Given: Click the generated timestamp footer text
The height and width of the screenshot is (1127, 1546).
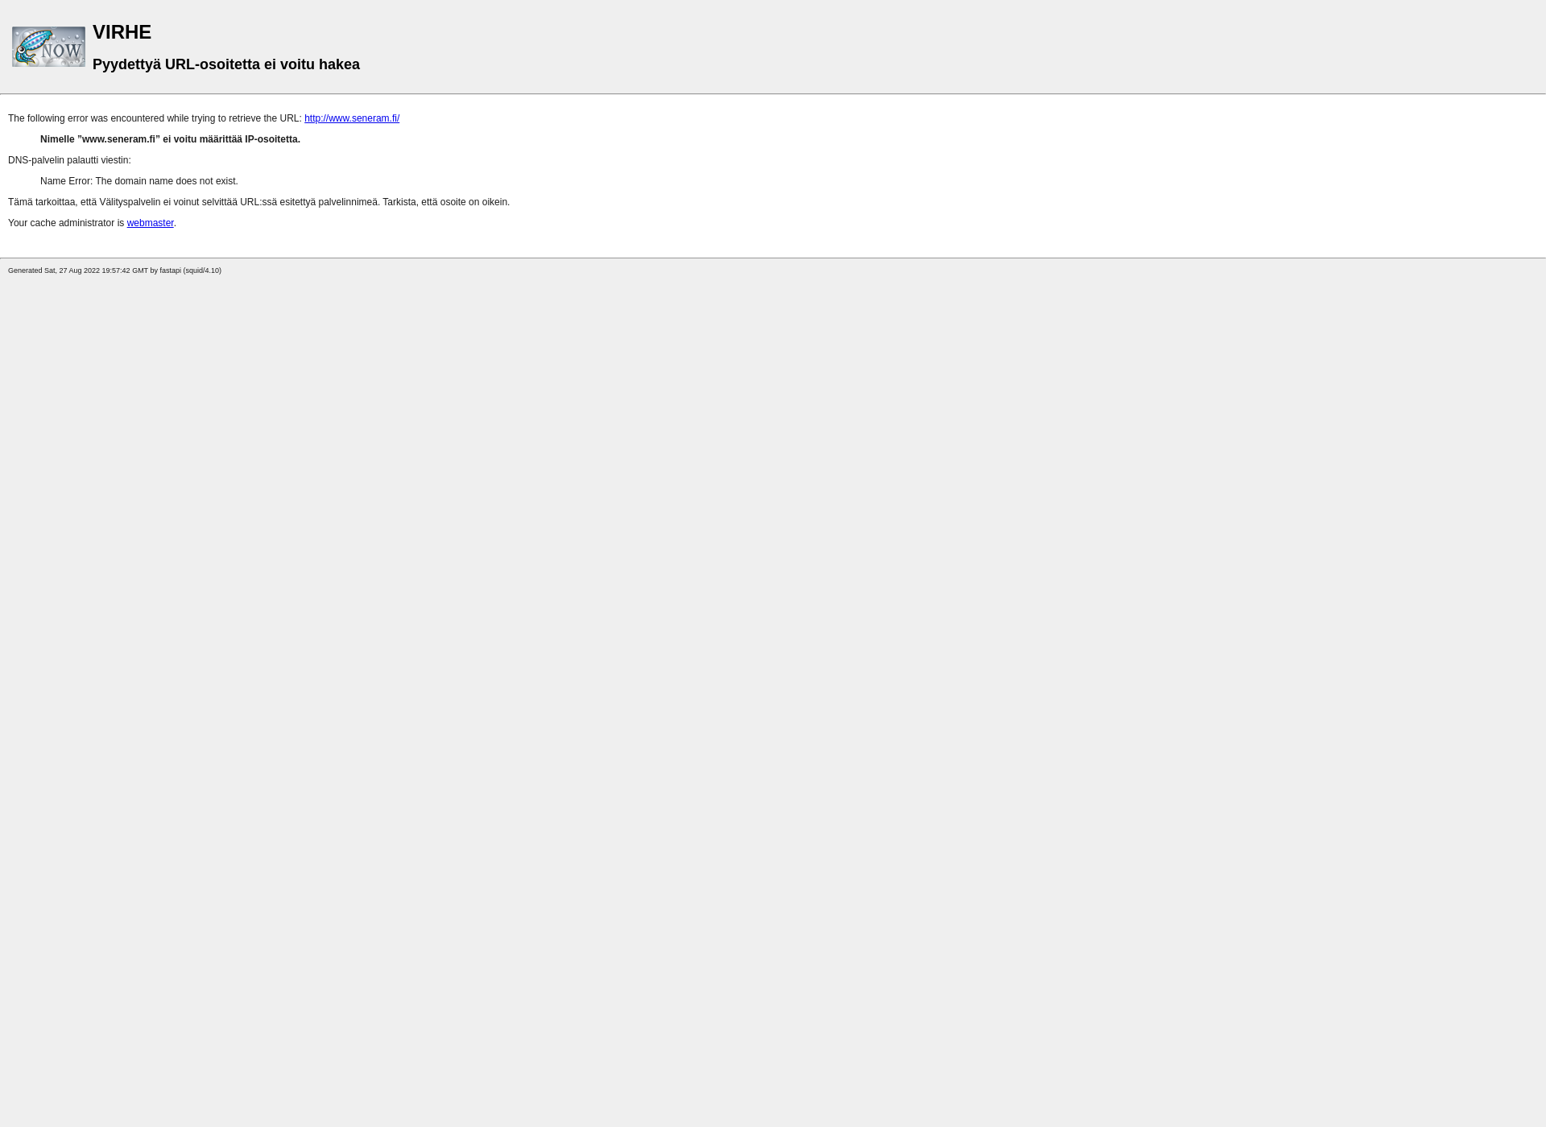Looking at the screenshot, I should pyautogui.click(x=114, y=270).
